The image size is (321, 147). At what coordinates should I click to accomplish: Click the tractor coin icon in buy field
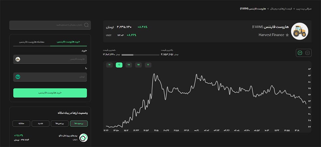(x=18, y=59)
